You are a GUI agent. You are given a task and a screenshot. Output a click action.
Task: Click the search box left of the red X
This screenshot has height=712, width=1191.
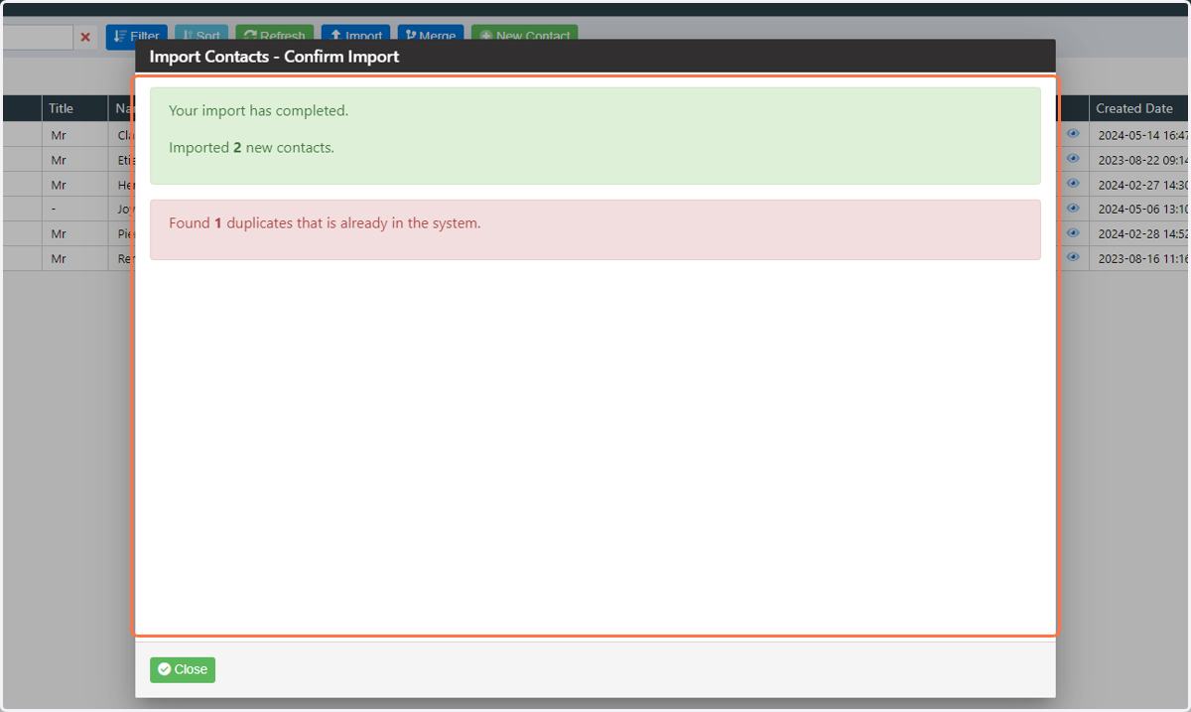click(36, 37)
